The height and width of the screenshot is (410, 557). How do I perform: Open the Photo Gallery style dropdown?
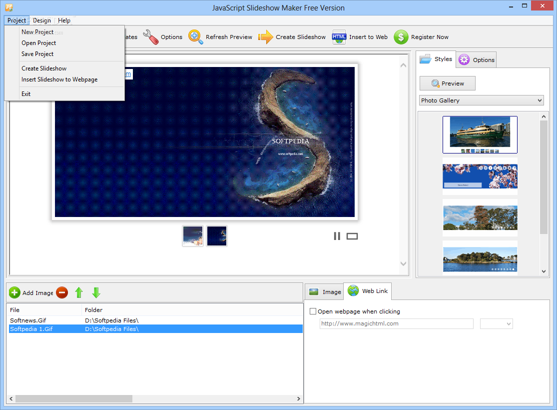481,100
